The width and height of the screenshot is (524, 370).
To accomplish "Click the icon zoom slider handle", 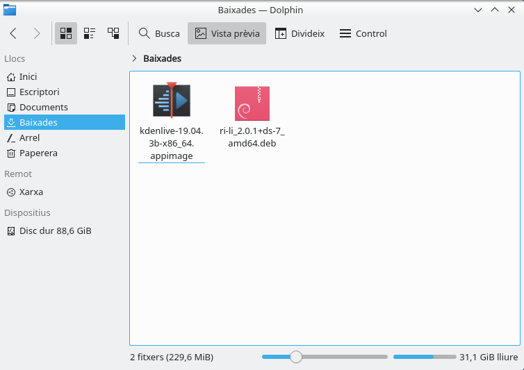I will pyautogui.click(x=296, y=357).
